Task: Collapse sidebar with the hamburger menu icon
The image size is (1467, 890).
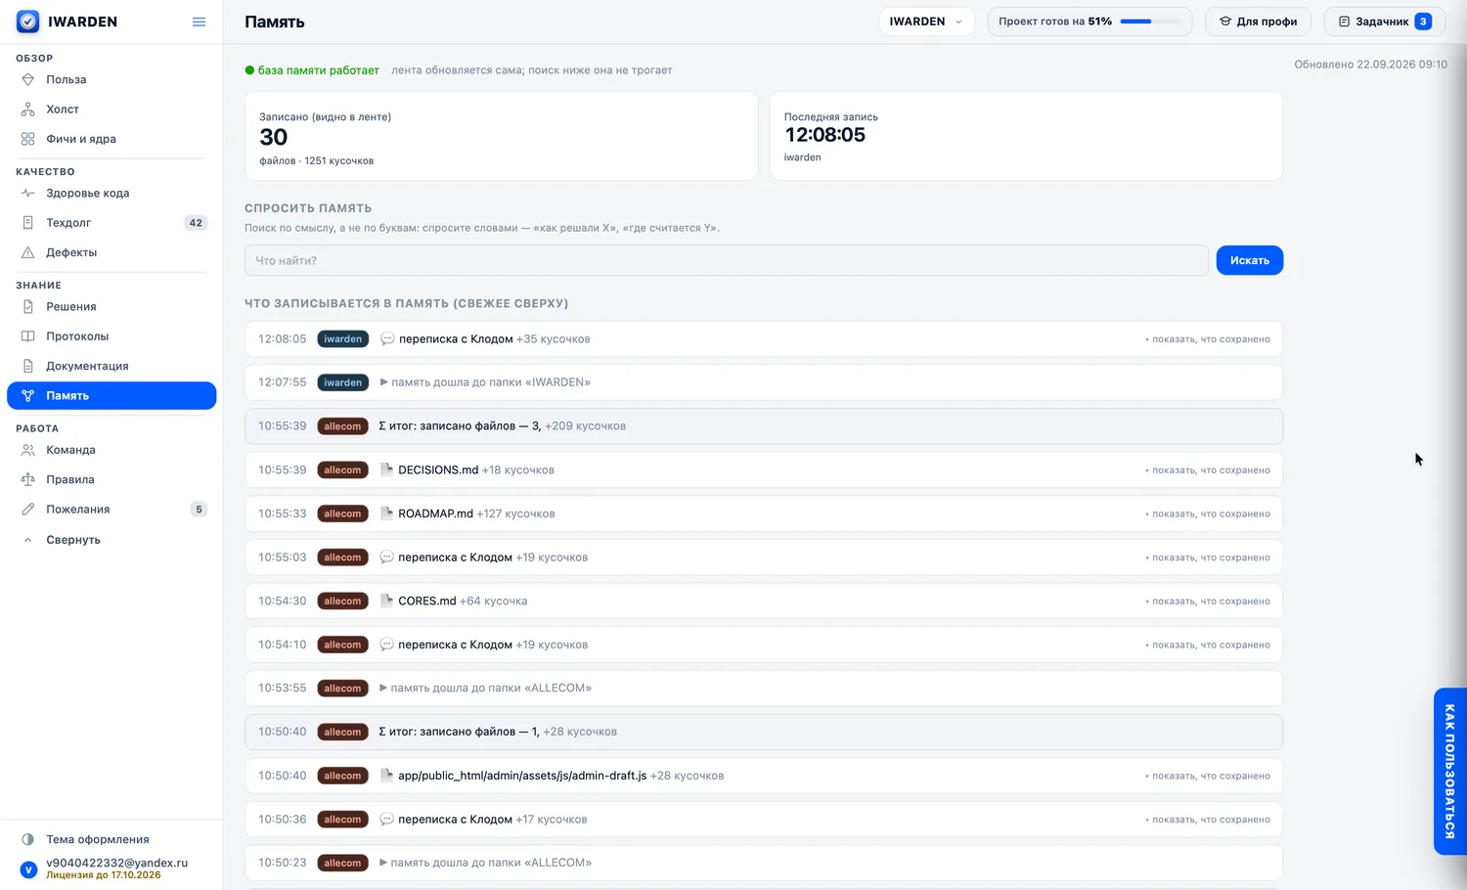Action: pyautogui.click(x=200, y=22)
